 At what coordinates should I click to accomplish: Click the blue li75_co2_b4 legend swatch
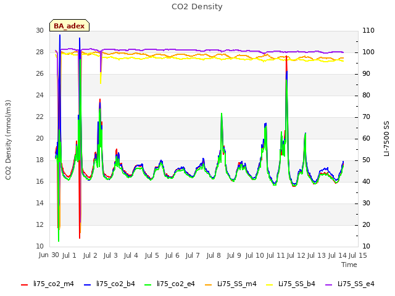click(x=87, y=285)
